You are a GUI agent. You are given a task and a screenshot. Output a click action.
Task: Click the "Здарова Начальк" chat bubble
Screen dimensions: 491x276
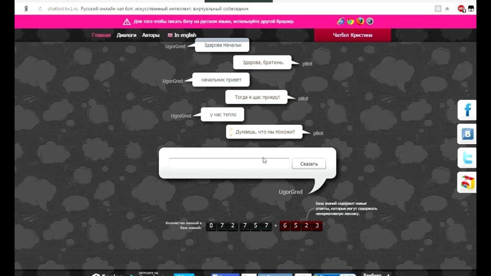(x=222, y=45)
